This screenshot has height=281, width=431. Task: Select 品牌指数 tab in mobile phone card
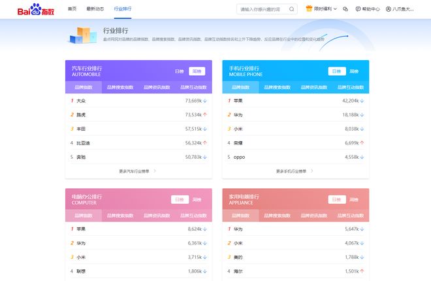point(240,87)
